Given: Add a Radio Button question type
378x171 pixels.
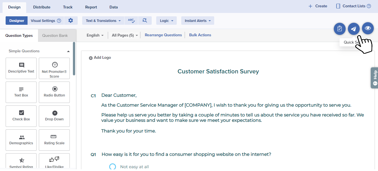Looking at the screenshot, I should click(x=54, y=92).
